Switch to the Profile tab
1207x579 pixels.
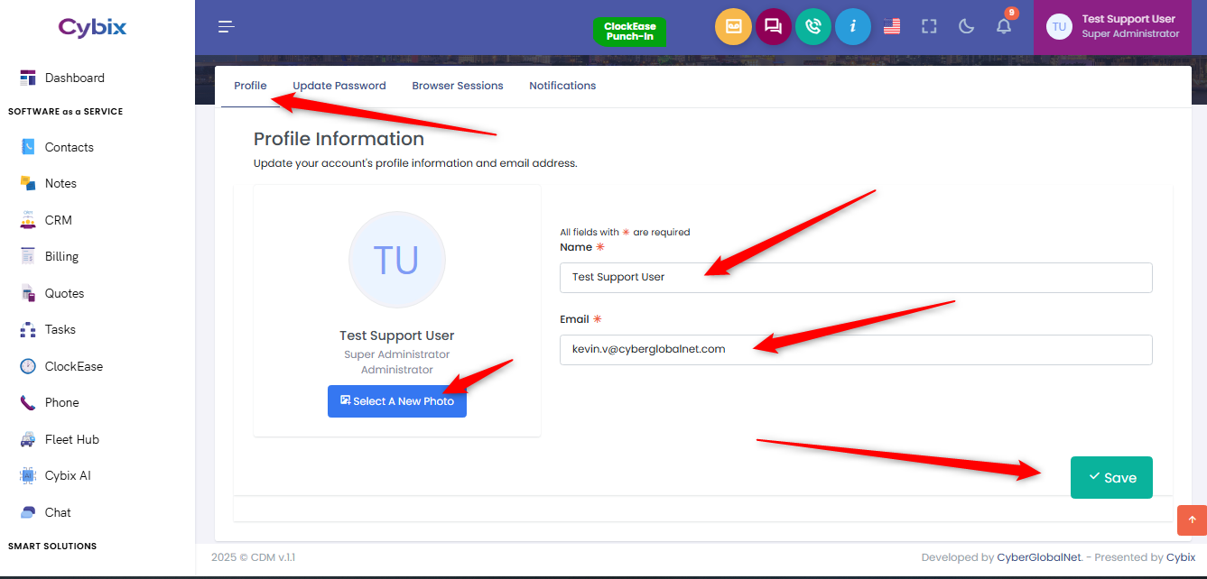click(x=250, y=86)
